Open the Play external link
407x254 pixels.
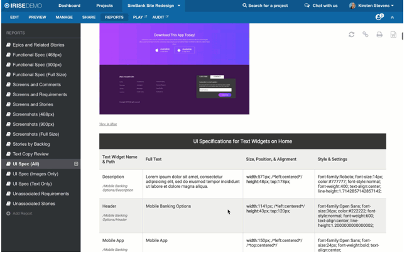pos(140,17)
